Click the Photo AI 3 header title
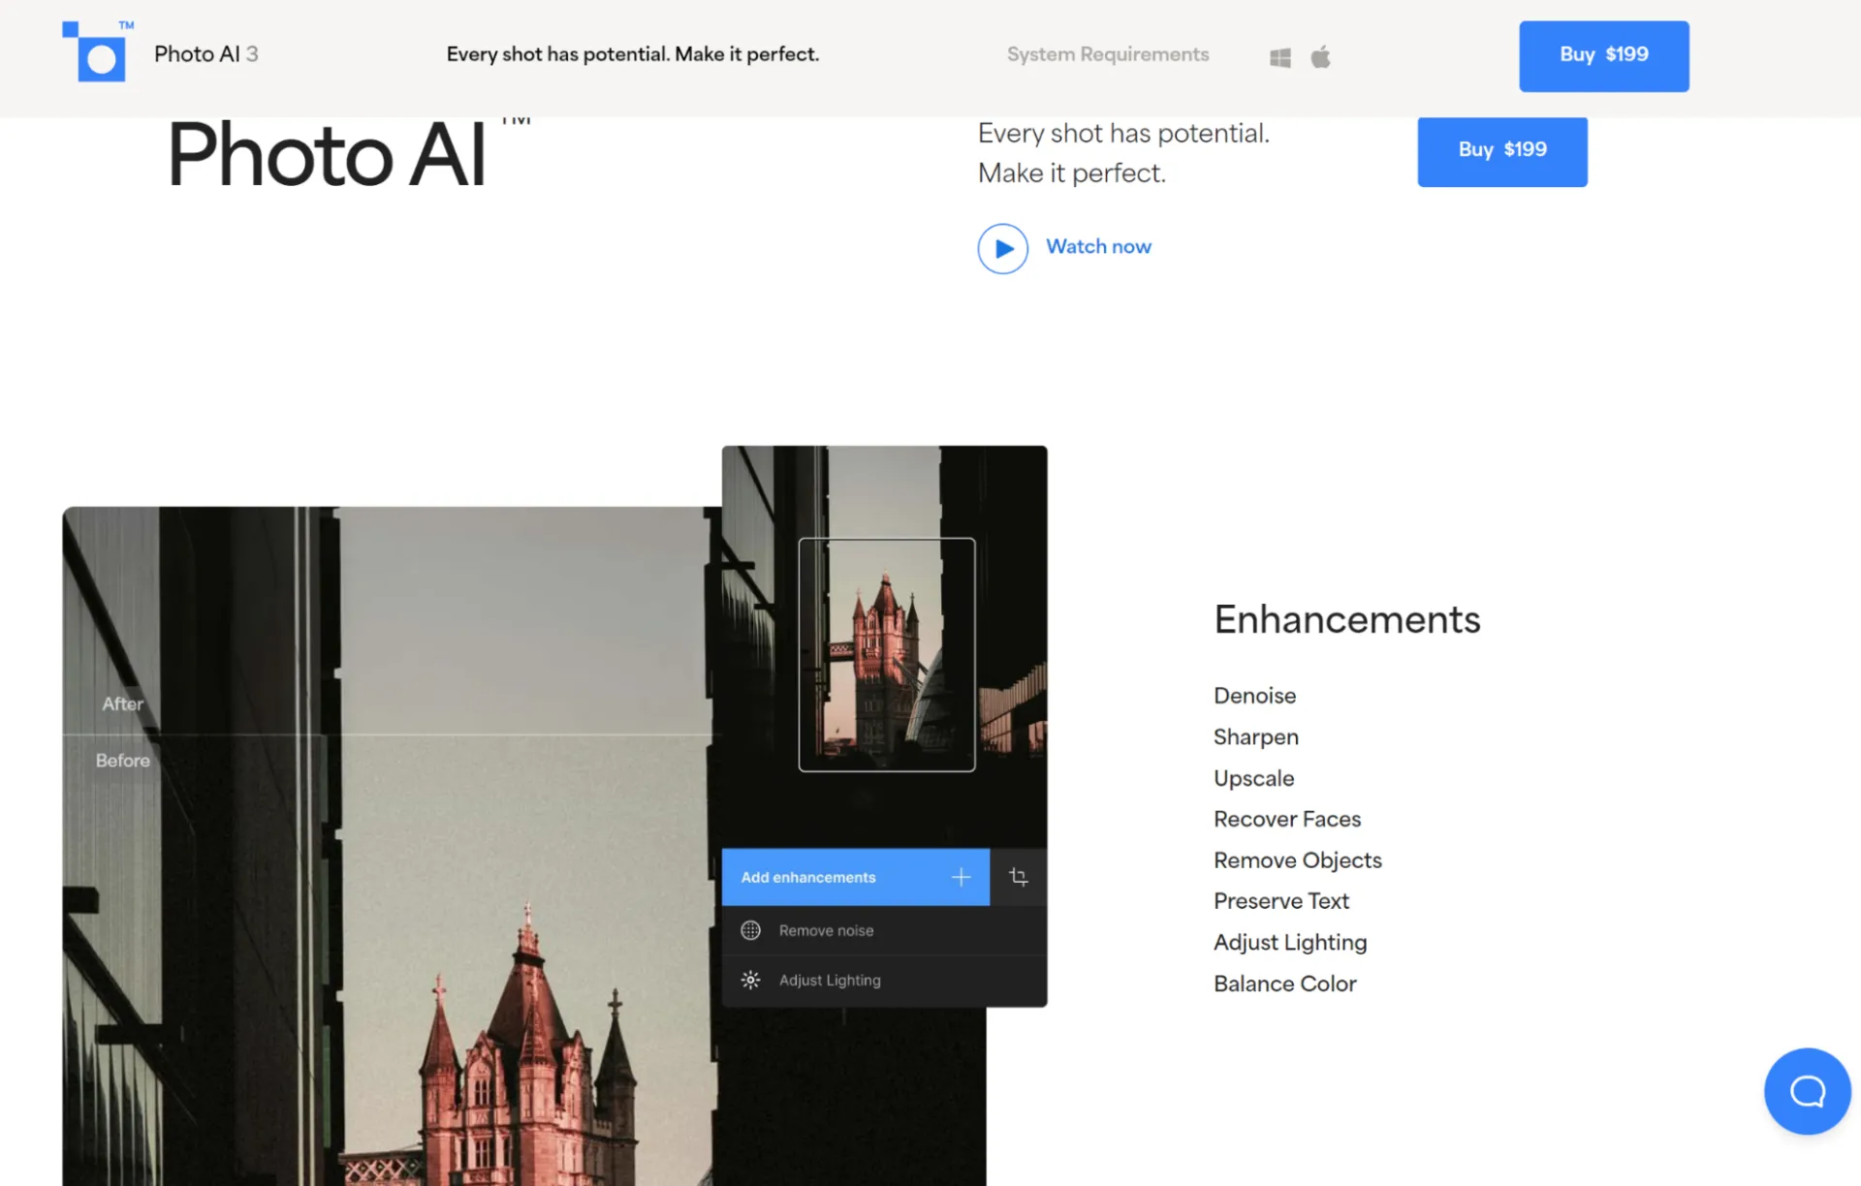 point(205,54)
